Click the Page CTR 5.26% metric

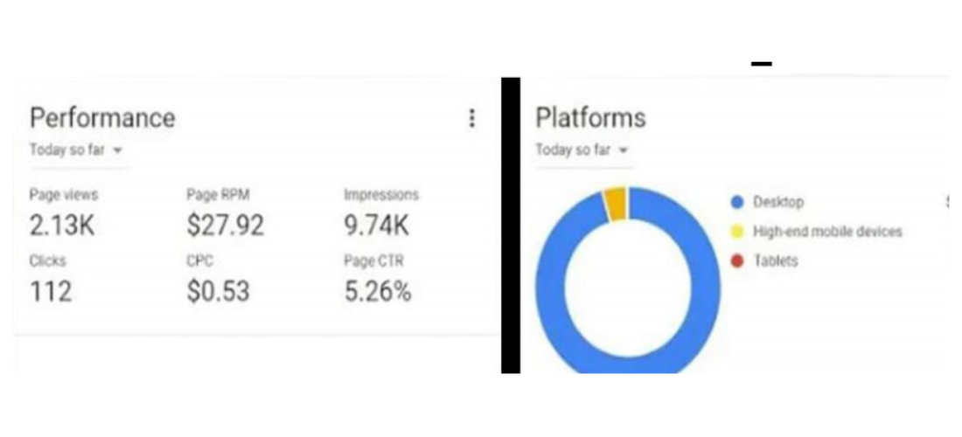(377, 279)
